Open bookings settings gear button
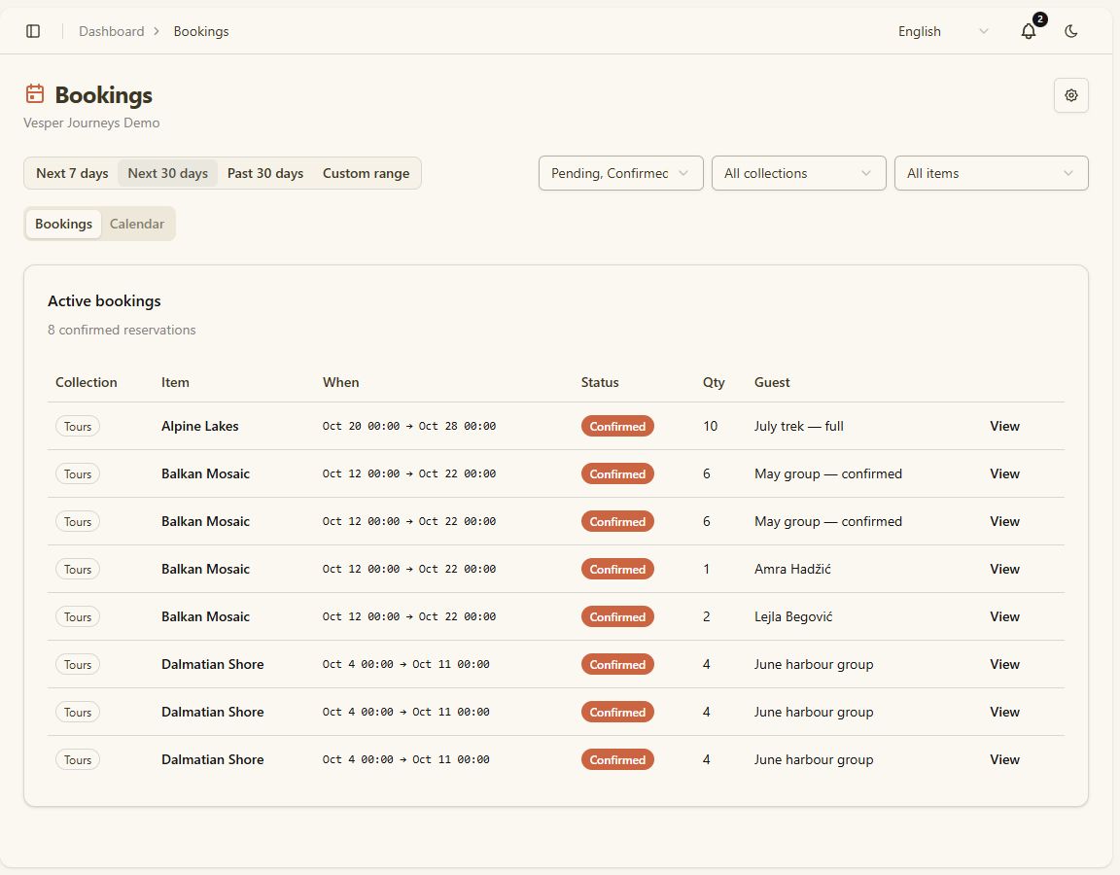The width and height of the screenshot is (1120, 875). [x=1070, y=95]
